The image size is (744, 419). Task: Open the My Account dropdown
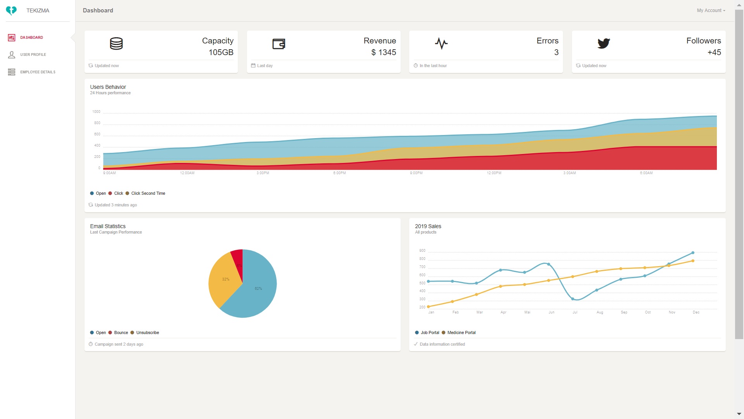(711, 10)
